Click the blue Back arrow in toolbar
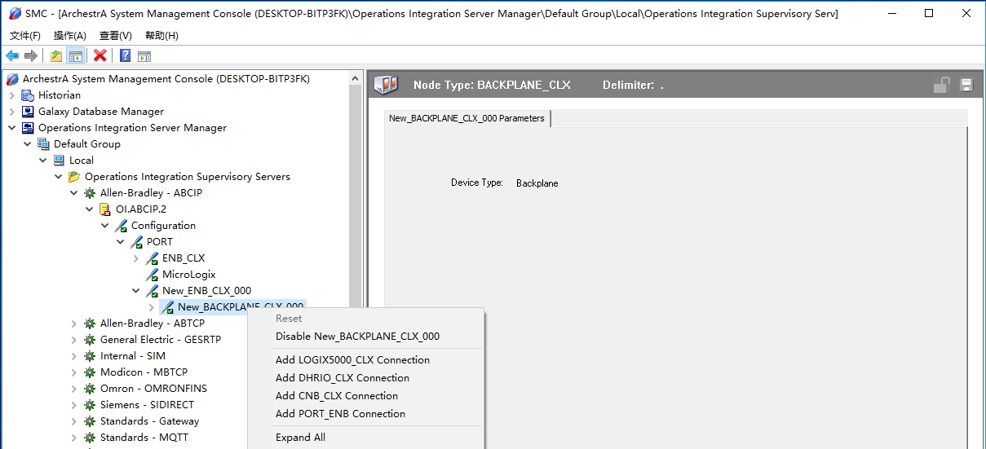 [12, 55]
